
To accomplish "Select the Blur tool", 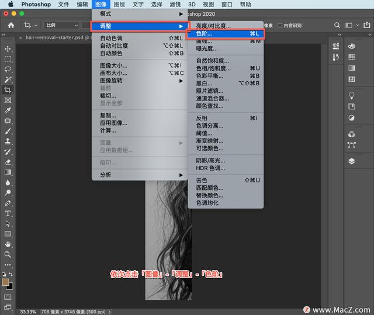I will pos(8,182).
